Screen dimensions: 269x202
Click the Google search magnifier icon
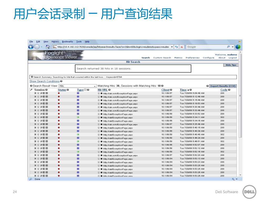tap(228, 47)
